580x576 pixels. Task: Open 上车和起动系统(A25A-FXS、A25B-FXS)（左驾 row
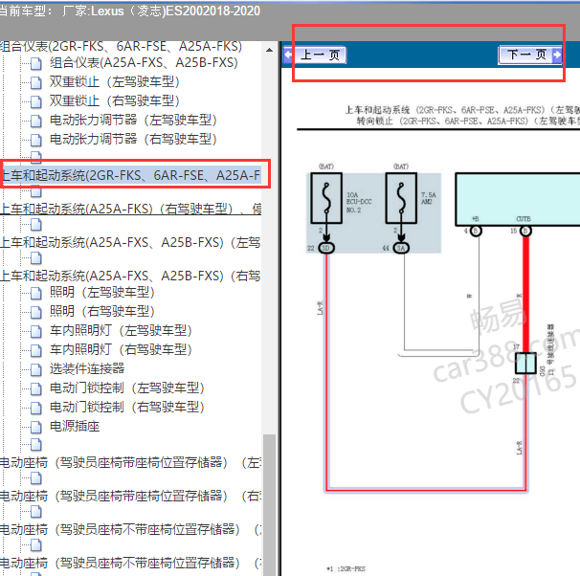coord(130,242)
